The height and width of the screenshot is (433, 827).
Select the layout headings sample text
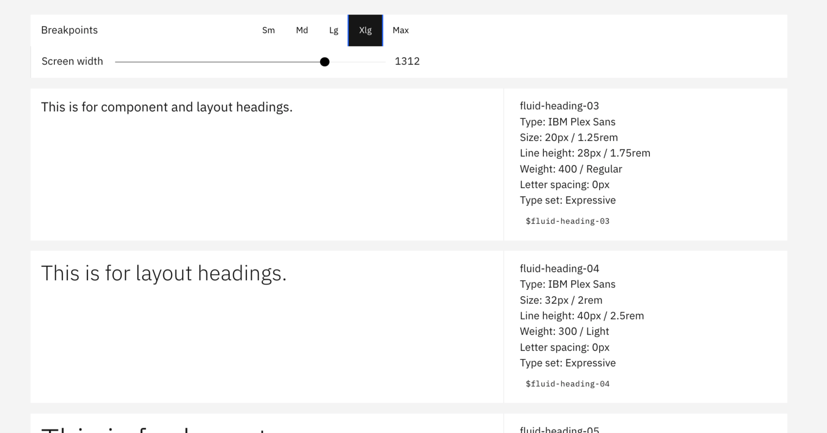pyautogui.click(x=164, y=273)
